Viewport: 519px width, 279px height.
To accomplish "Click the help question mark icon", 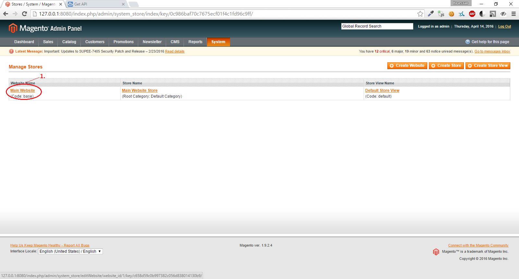I will pos(468,42).
